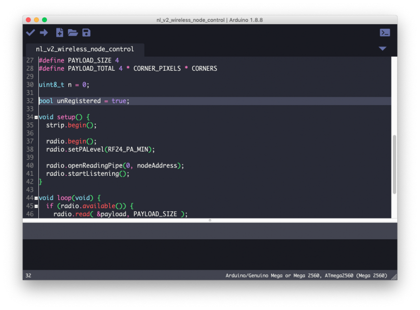The height and width of the screenshot is (310, 420).
Task: Upload the sketch using the arrow icon
Action: (44, 32)
